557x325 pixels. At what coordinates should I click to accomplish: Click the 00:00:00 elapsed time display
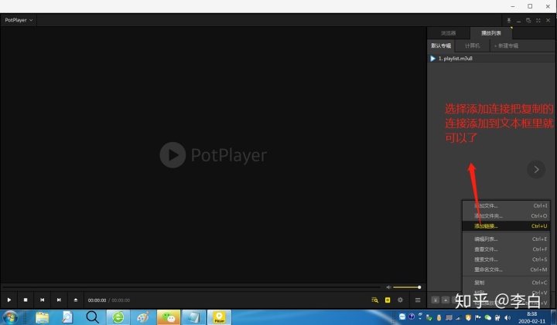97,300
